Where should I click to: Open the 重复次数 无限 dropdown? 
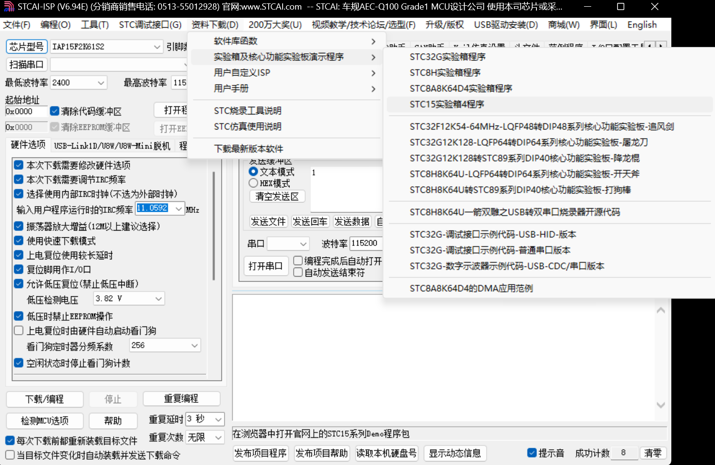(x=218, y=437)
